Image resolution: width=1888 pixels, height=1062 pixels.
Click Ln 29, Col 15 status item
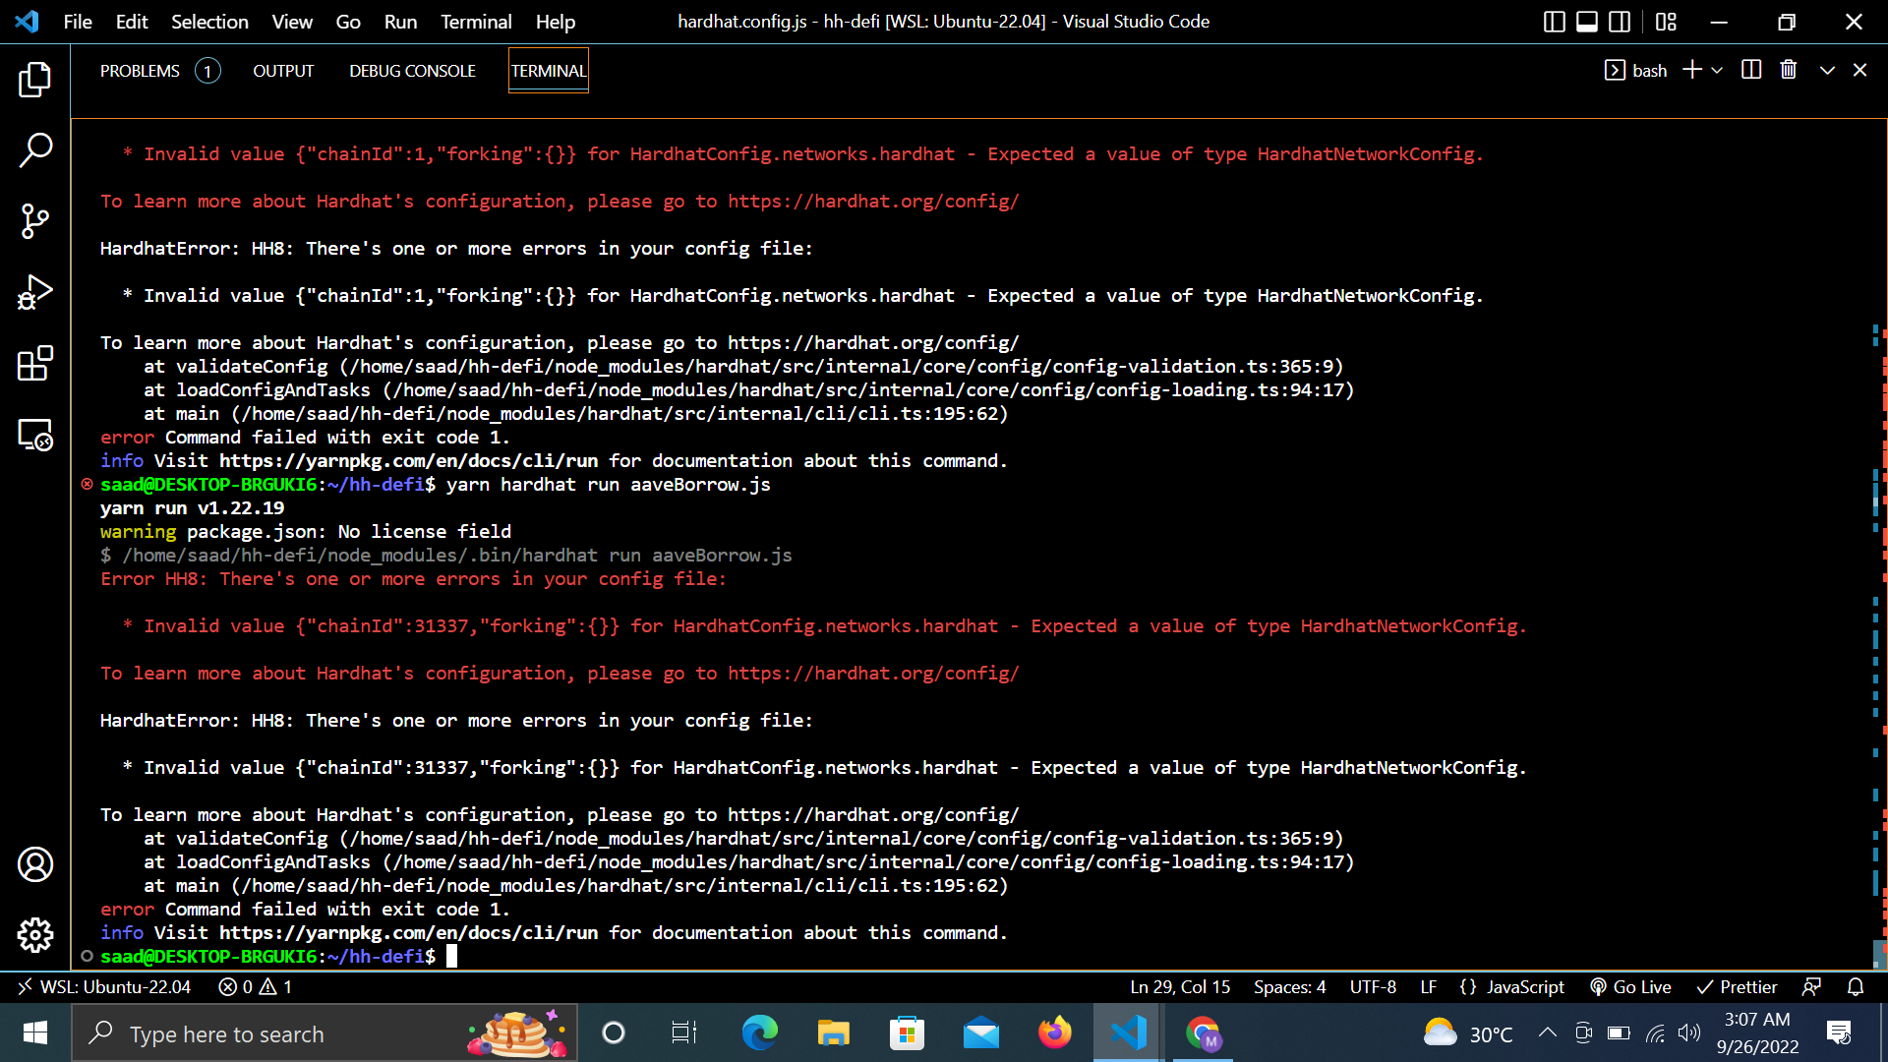1180,986
